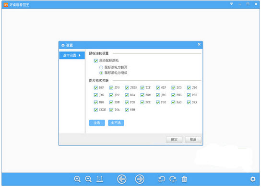This screenshot has width=261, height=187.
Task: Open the 基本设置 tab in sidebar
Action: (x=72, y=55)
